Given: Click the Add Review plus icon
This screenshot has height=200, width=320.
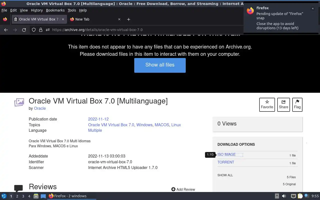Looking at the screenshot, I should tap(173, 189).
